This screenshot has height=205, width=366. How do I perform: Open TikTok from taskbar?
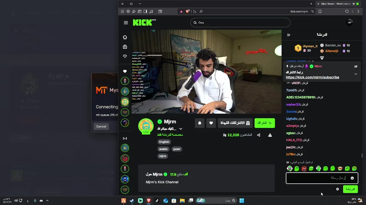coord(157,201)
